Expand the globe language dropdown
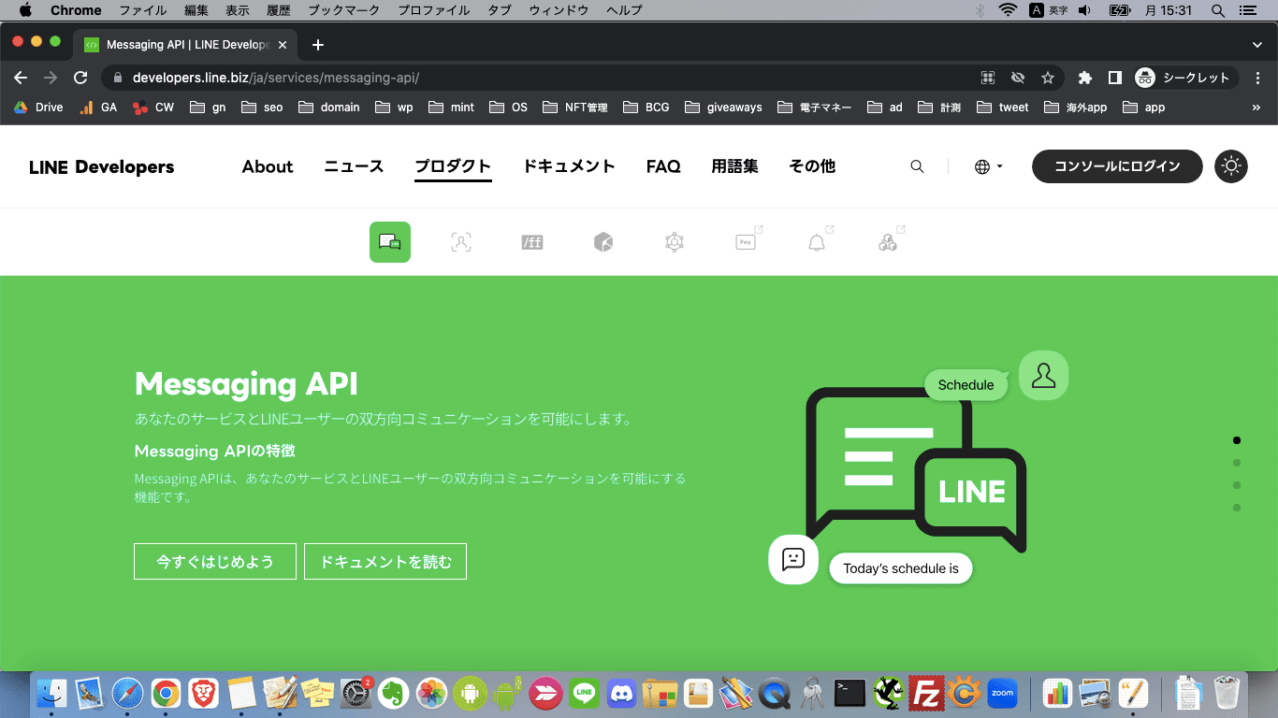 pyautogui.click(x=988, y=166)
